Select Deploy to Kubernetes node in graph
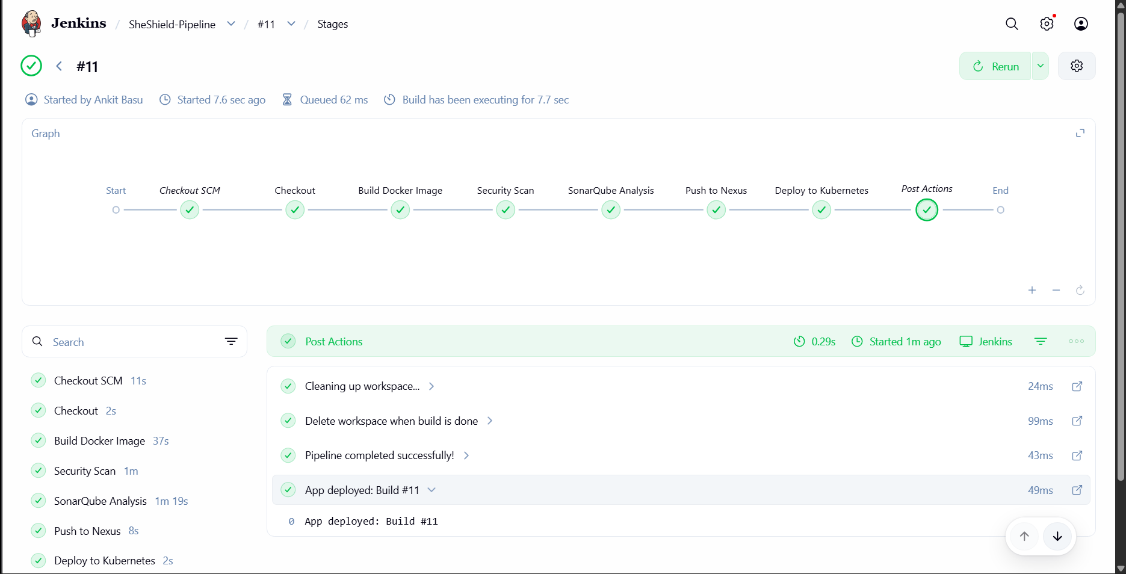This screenshot has width=1126, height=574. (x=821, y=210)
